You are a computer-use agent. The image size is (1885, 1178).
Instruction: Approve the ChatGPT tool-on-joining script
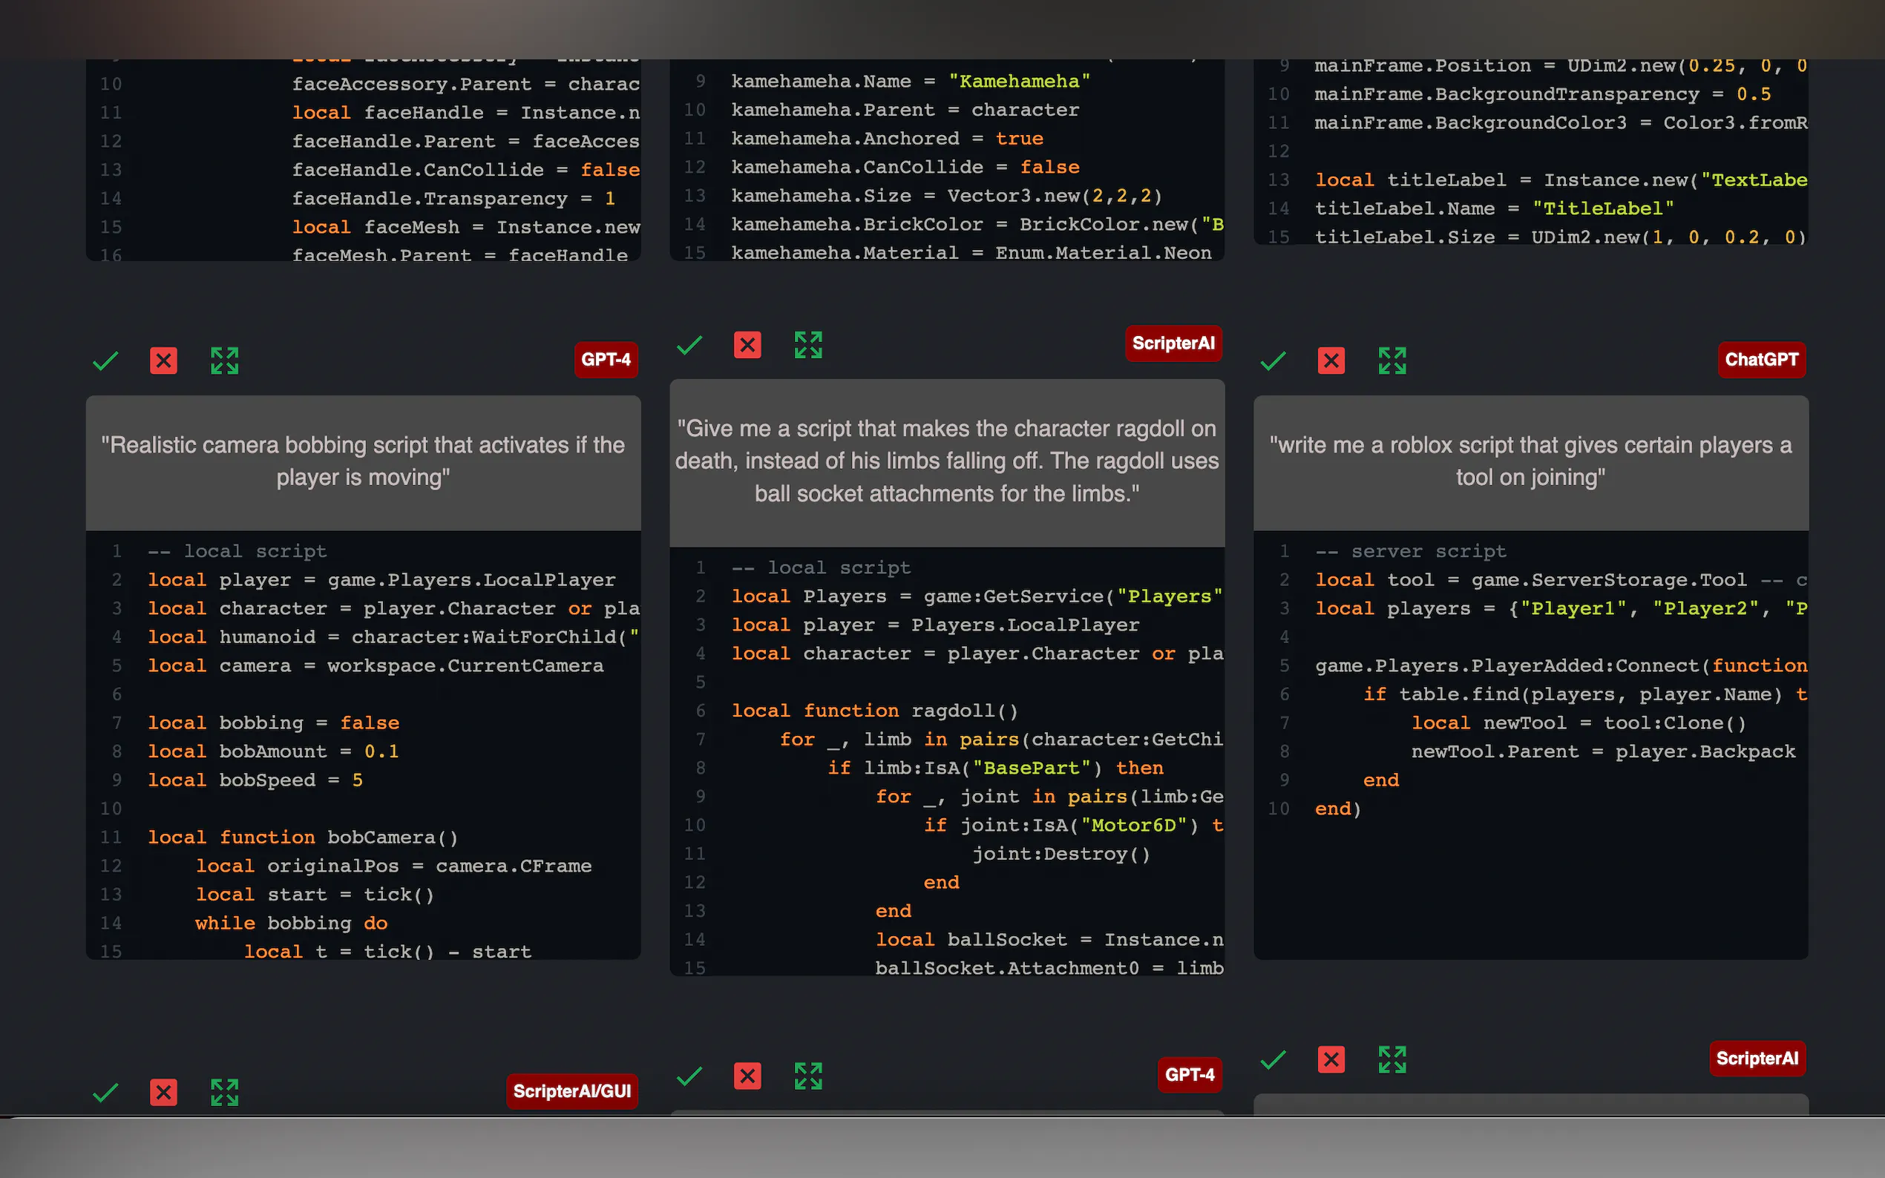tap(1273, 361)
